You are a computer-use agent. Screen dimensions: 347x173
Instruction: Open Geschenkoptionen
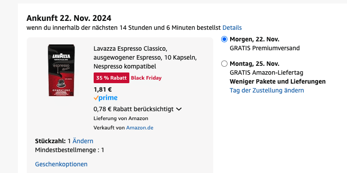click(x=61, y=164)
